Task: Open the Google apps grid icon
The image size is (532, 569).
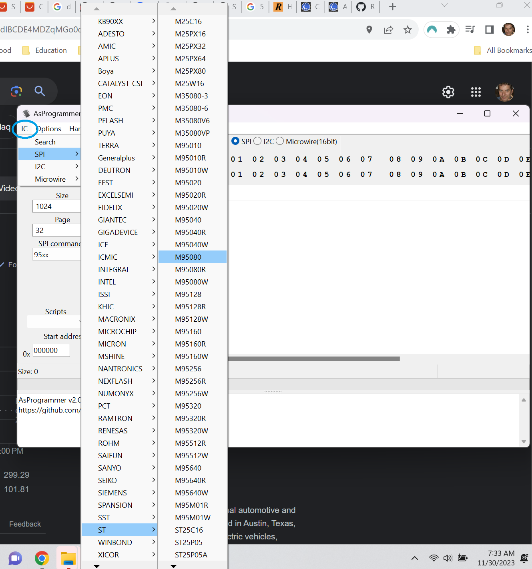Action: click(x=476, y=92)
